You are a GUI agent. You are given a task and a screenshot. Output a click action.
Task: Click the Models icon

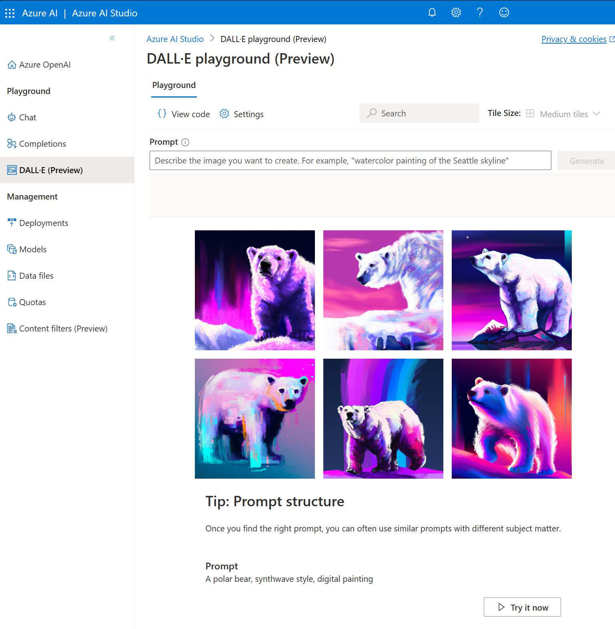pyautogui.click(x=12, y=250)
